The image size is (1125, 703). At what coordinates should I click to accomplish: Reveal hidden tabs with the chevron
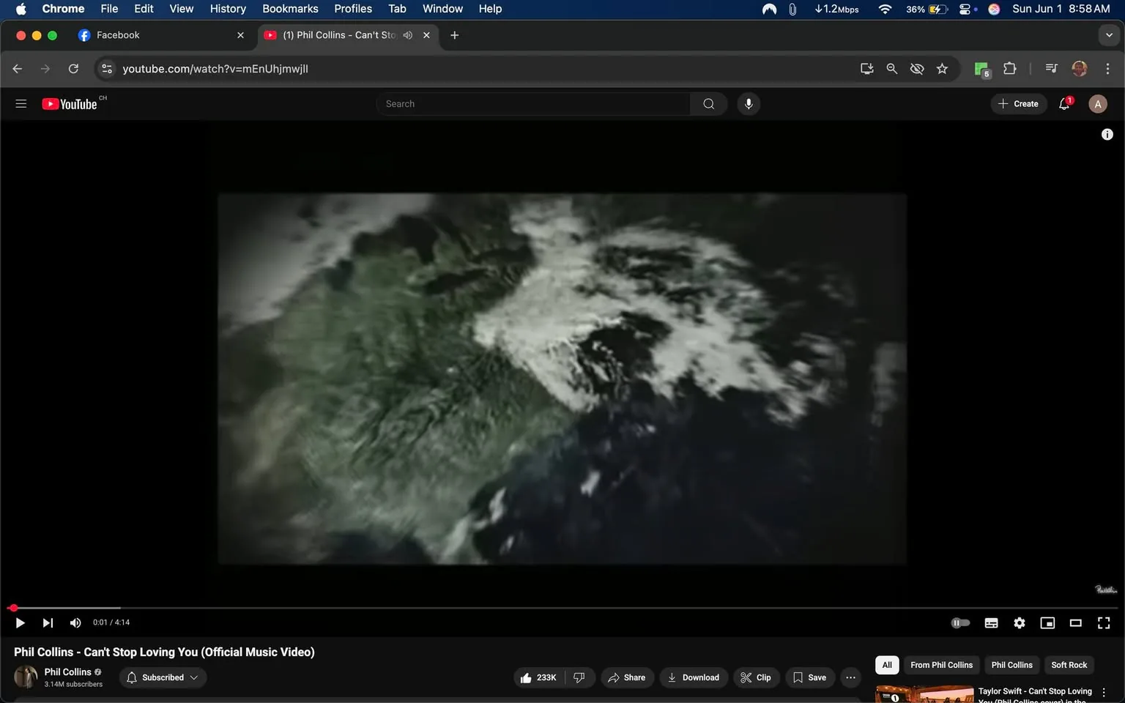[1108, 34]
